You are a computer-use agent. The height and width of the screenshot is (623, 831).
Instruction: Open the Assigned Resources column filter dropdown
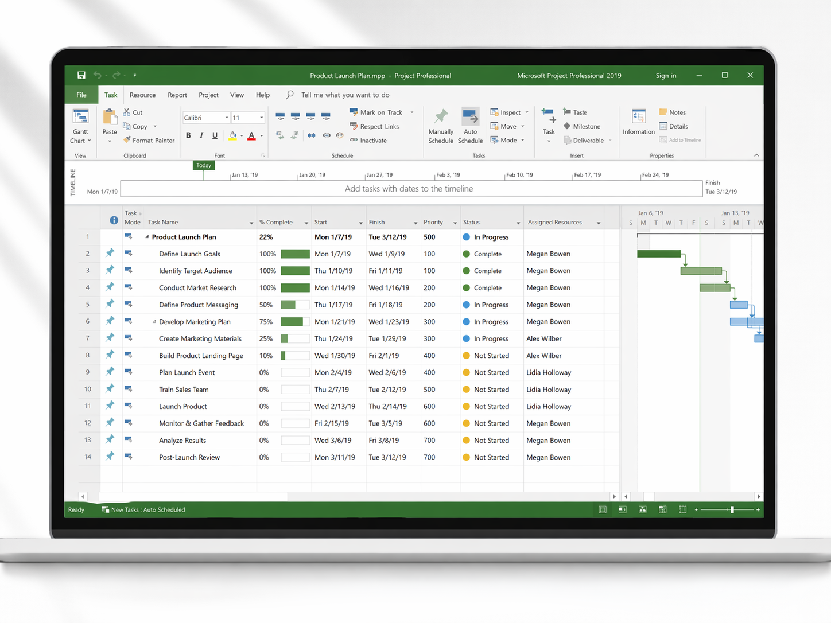599,223
